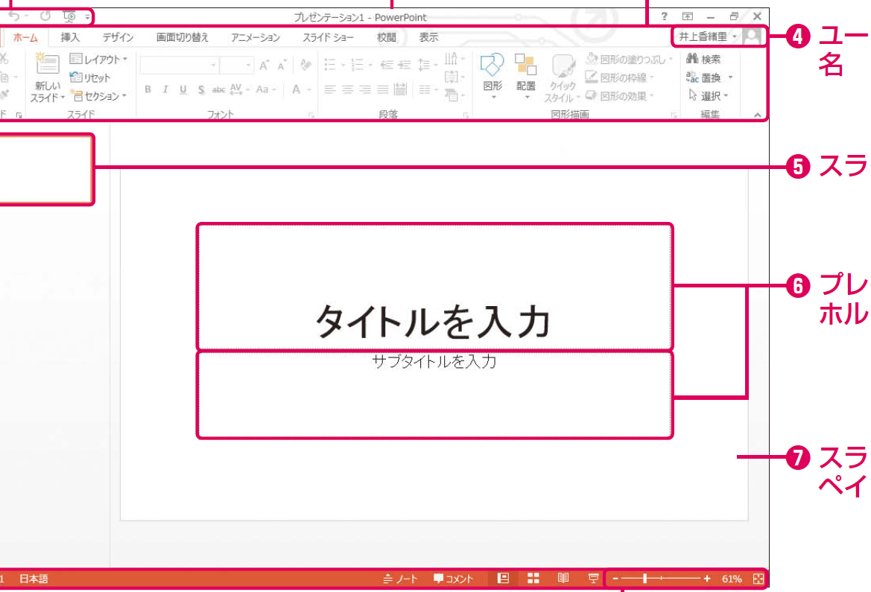Open the 校閲 tab

387,38
